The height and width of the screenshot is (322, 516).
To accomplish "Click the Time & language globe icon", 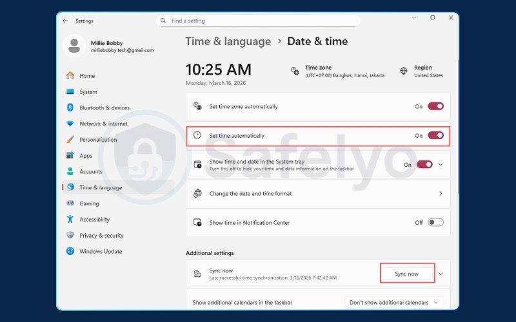I will (x=70, y=187).
